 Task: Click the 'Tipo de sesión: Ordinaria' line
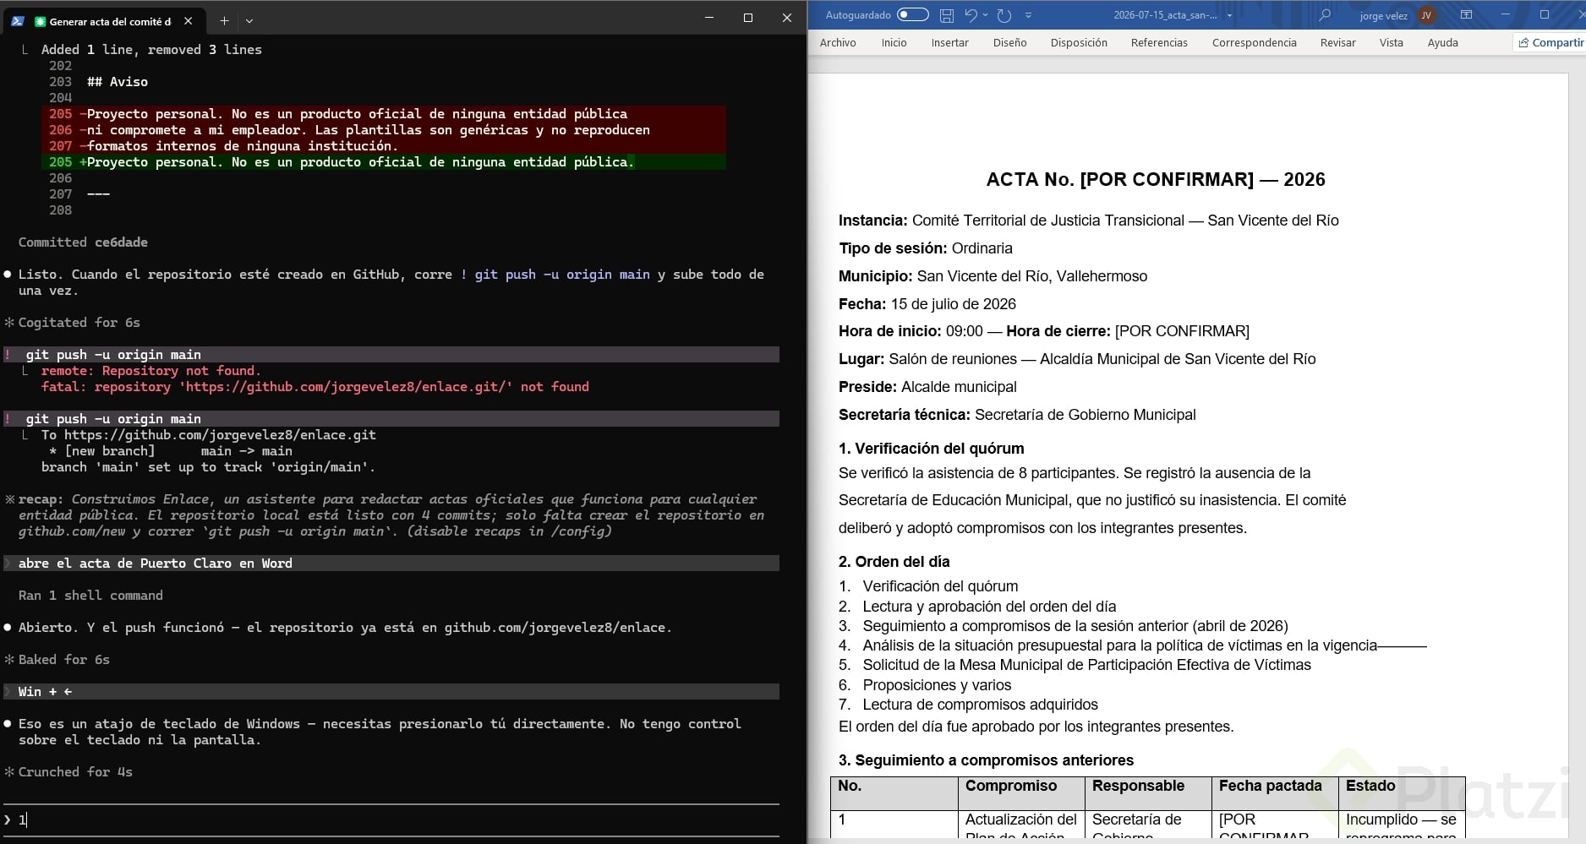click(926, 248)
